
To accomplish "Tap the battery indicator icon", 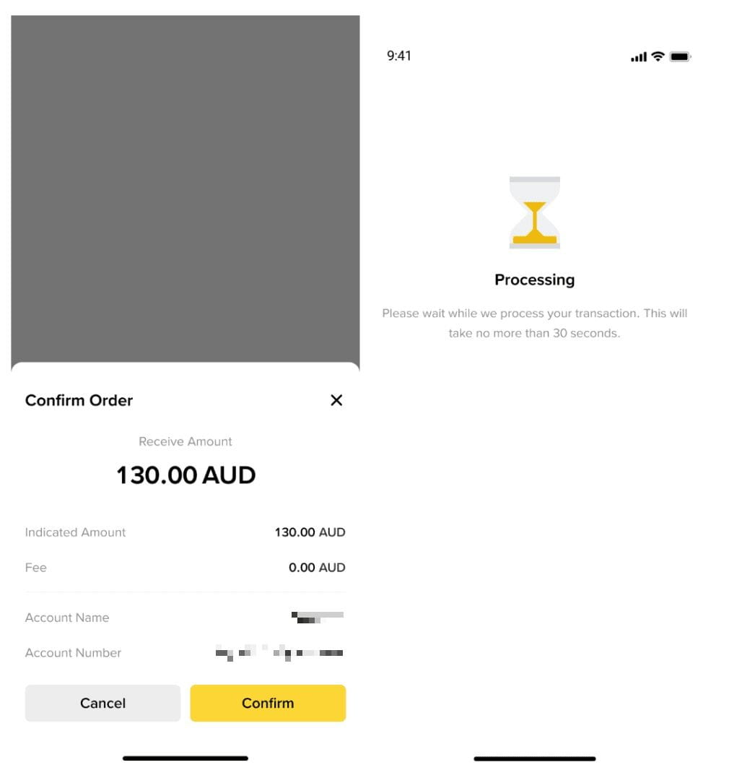I will (679, 56).
